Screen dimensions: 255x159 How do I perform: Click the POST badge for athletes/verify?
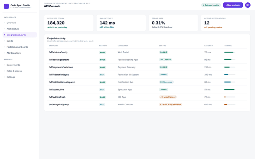point(103,52)
